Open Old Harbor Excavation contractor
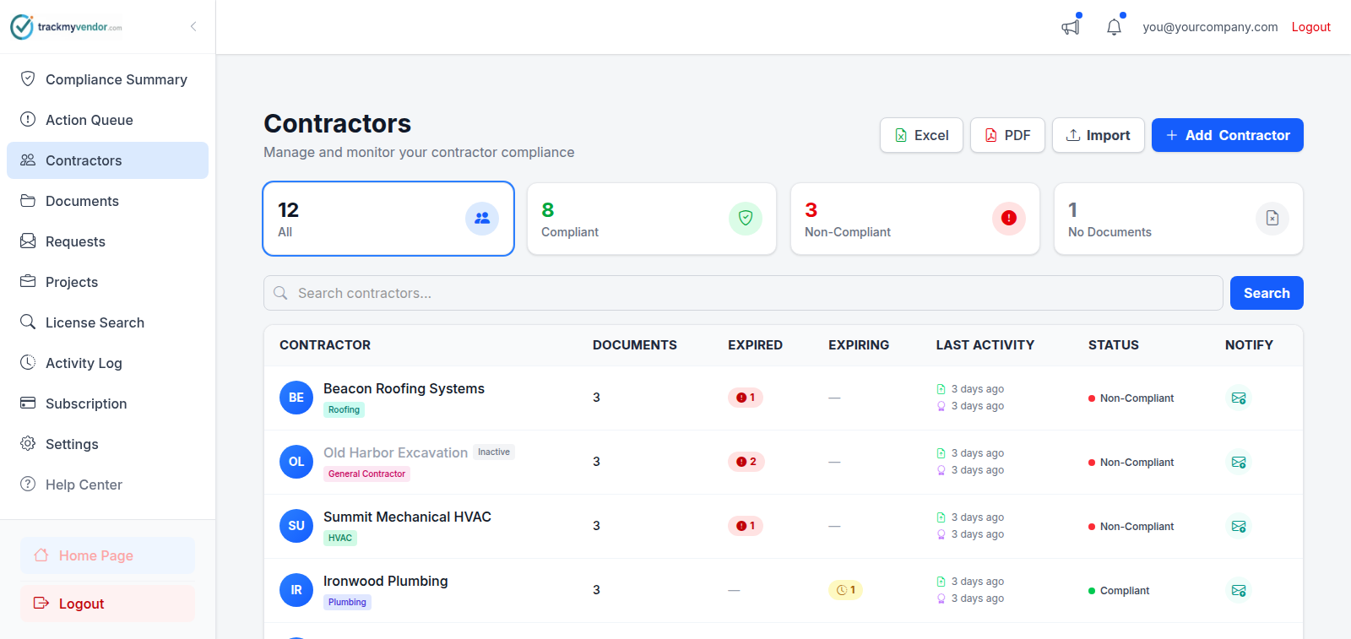 [395, 452]
